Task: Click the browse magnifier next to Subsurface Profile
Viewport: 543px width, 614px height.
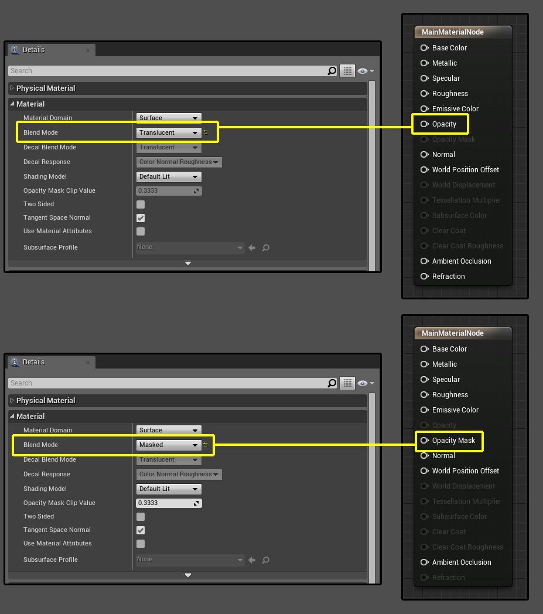Action: (x=265, y=248)
